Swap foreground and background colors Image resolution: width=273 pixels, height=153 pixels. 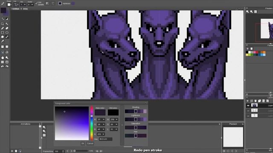3,19
